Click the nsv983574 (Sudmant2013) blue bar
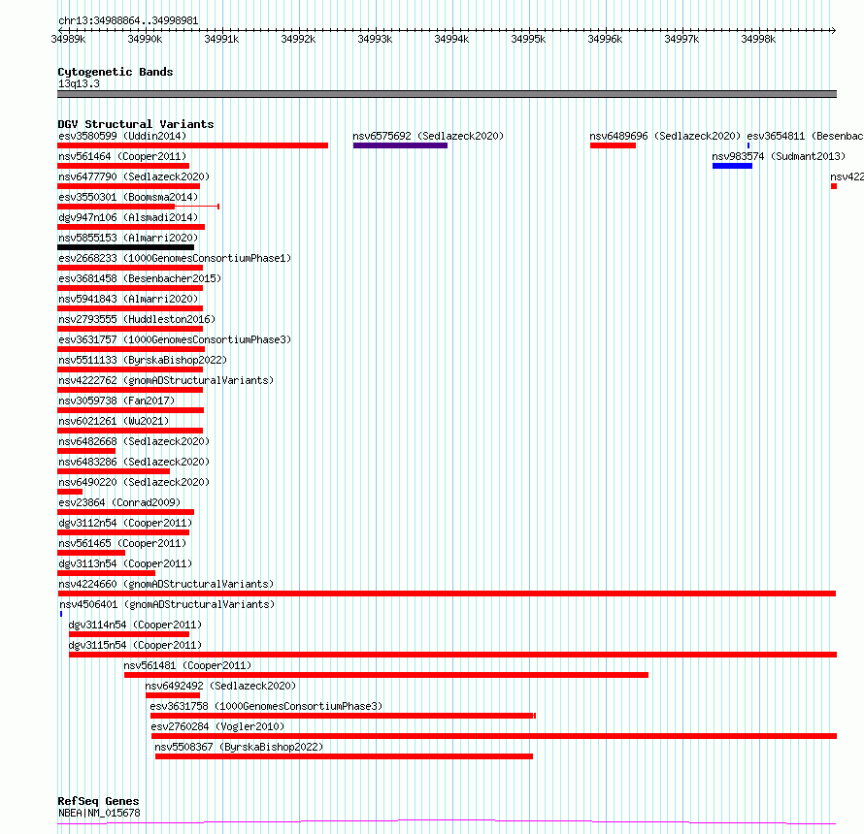This screenshot has height=834, width=864. click(x=732, y=166)
